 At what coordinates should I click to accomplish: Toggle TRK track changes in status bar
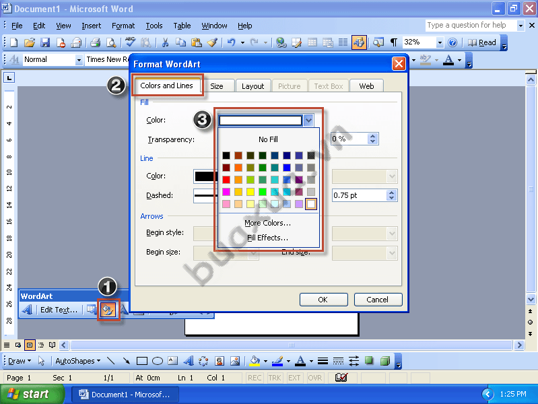click(x=275, y=378)
